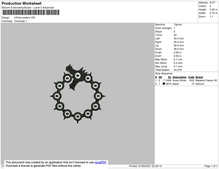
Task: Click the novaPDF link in the notice
Action: 100,162
